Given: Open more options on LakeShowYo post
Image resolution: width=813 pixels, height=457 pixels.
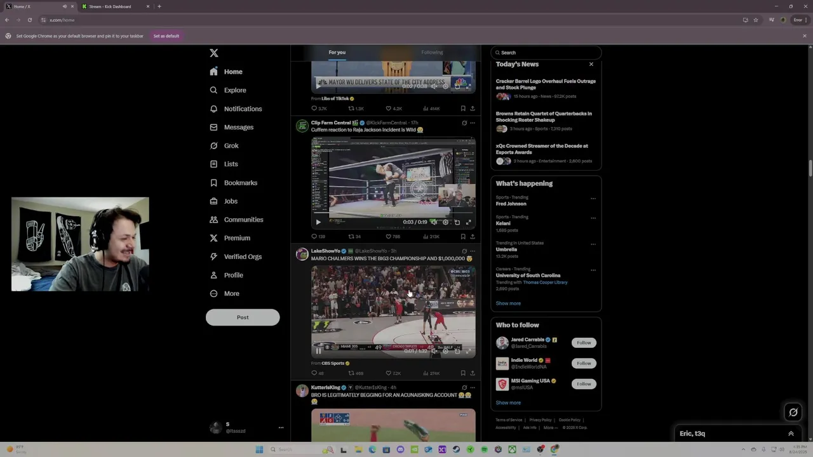Looking at the screenshot, I should tap(472, 251).
